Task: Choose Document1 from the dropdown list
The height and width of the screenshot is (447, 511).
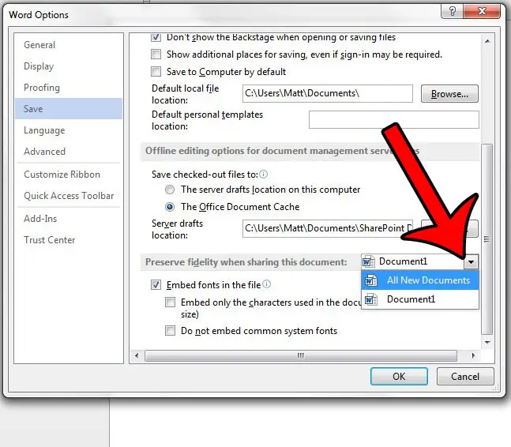Action: point(420,299)
